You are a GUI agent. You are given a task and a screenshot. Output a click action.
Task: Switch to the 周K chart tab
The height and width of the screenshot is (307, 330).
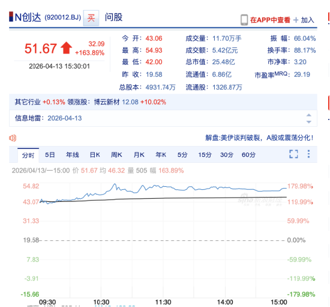(116, 155)
